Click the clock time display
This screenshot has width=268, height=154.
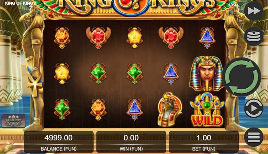pos(234,5)
